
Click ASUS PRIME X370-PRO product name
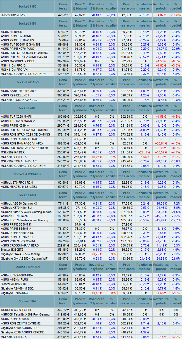[17, 237]
